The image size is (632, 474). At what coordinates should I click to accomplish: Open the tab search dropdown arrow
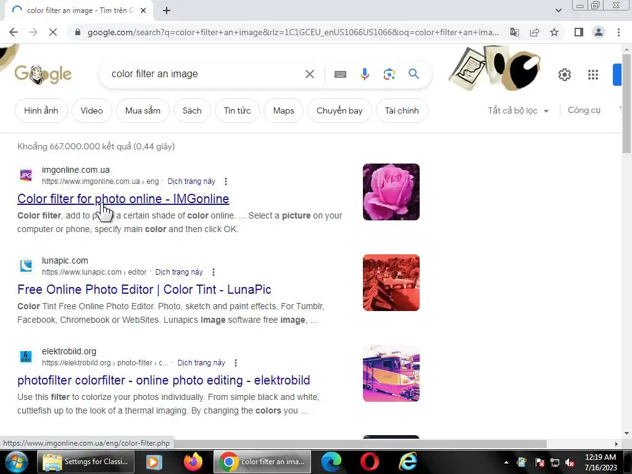[558, 10]
